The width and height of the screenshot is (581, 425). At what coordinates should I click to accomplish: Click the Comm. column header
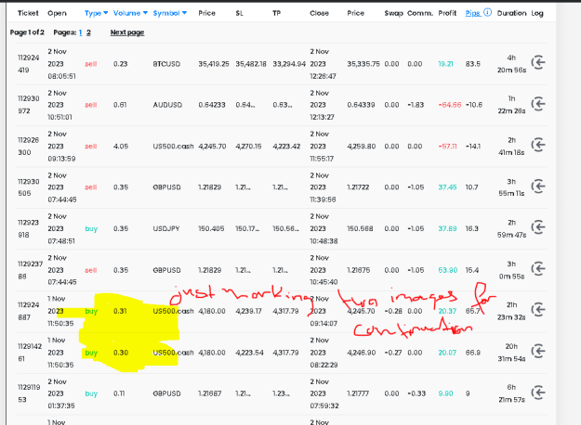[420, 13]
